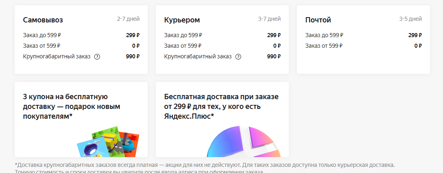This screenshot has width=443, height=173.
Task: Open the three free delivery coupons promo title
Action: pyautogui.click(x=72, y=106)
